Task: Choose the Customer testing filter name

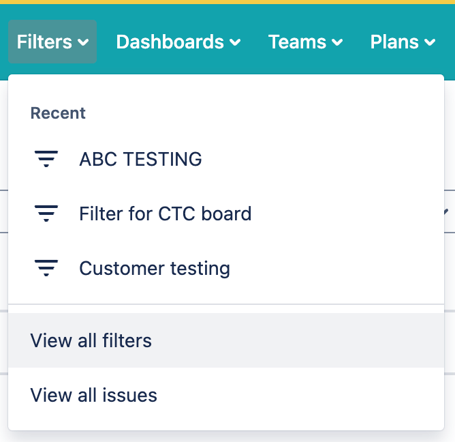Action: pyautogui.click(x=155, y=269)
